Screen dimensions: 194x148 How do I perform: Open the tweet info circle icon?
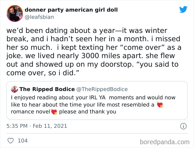183,126
